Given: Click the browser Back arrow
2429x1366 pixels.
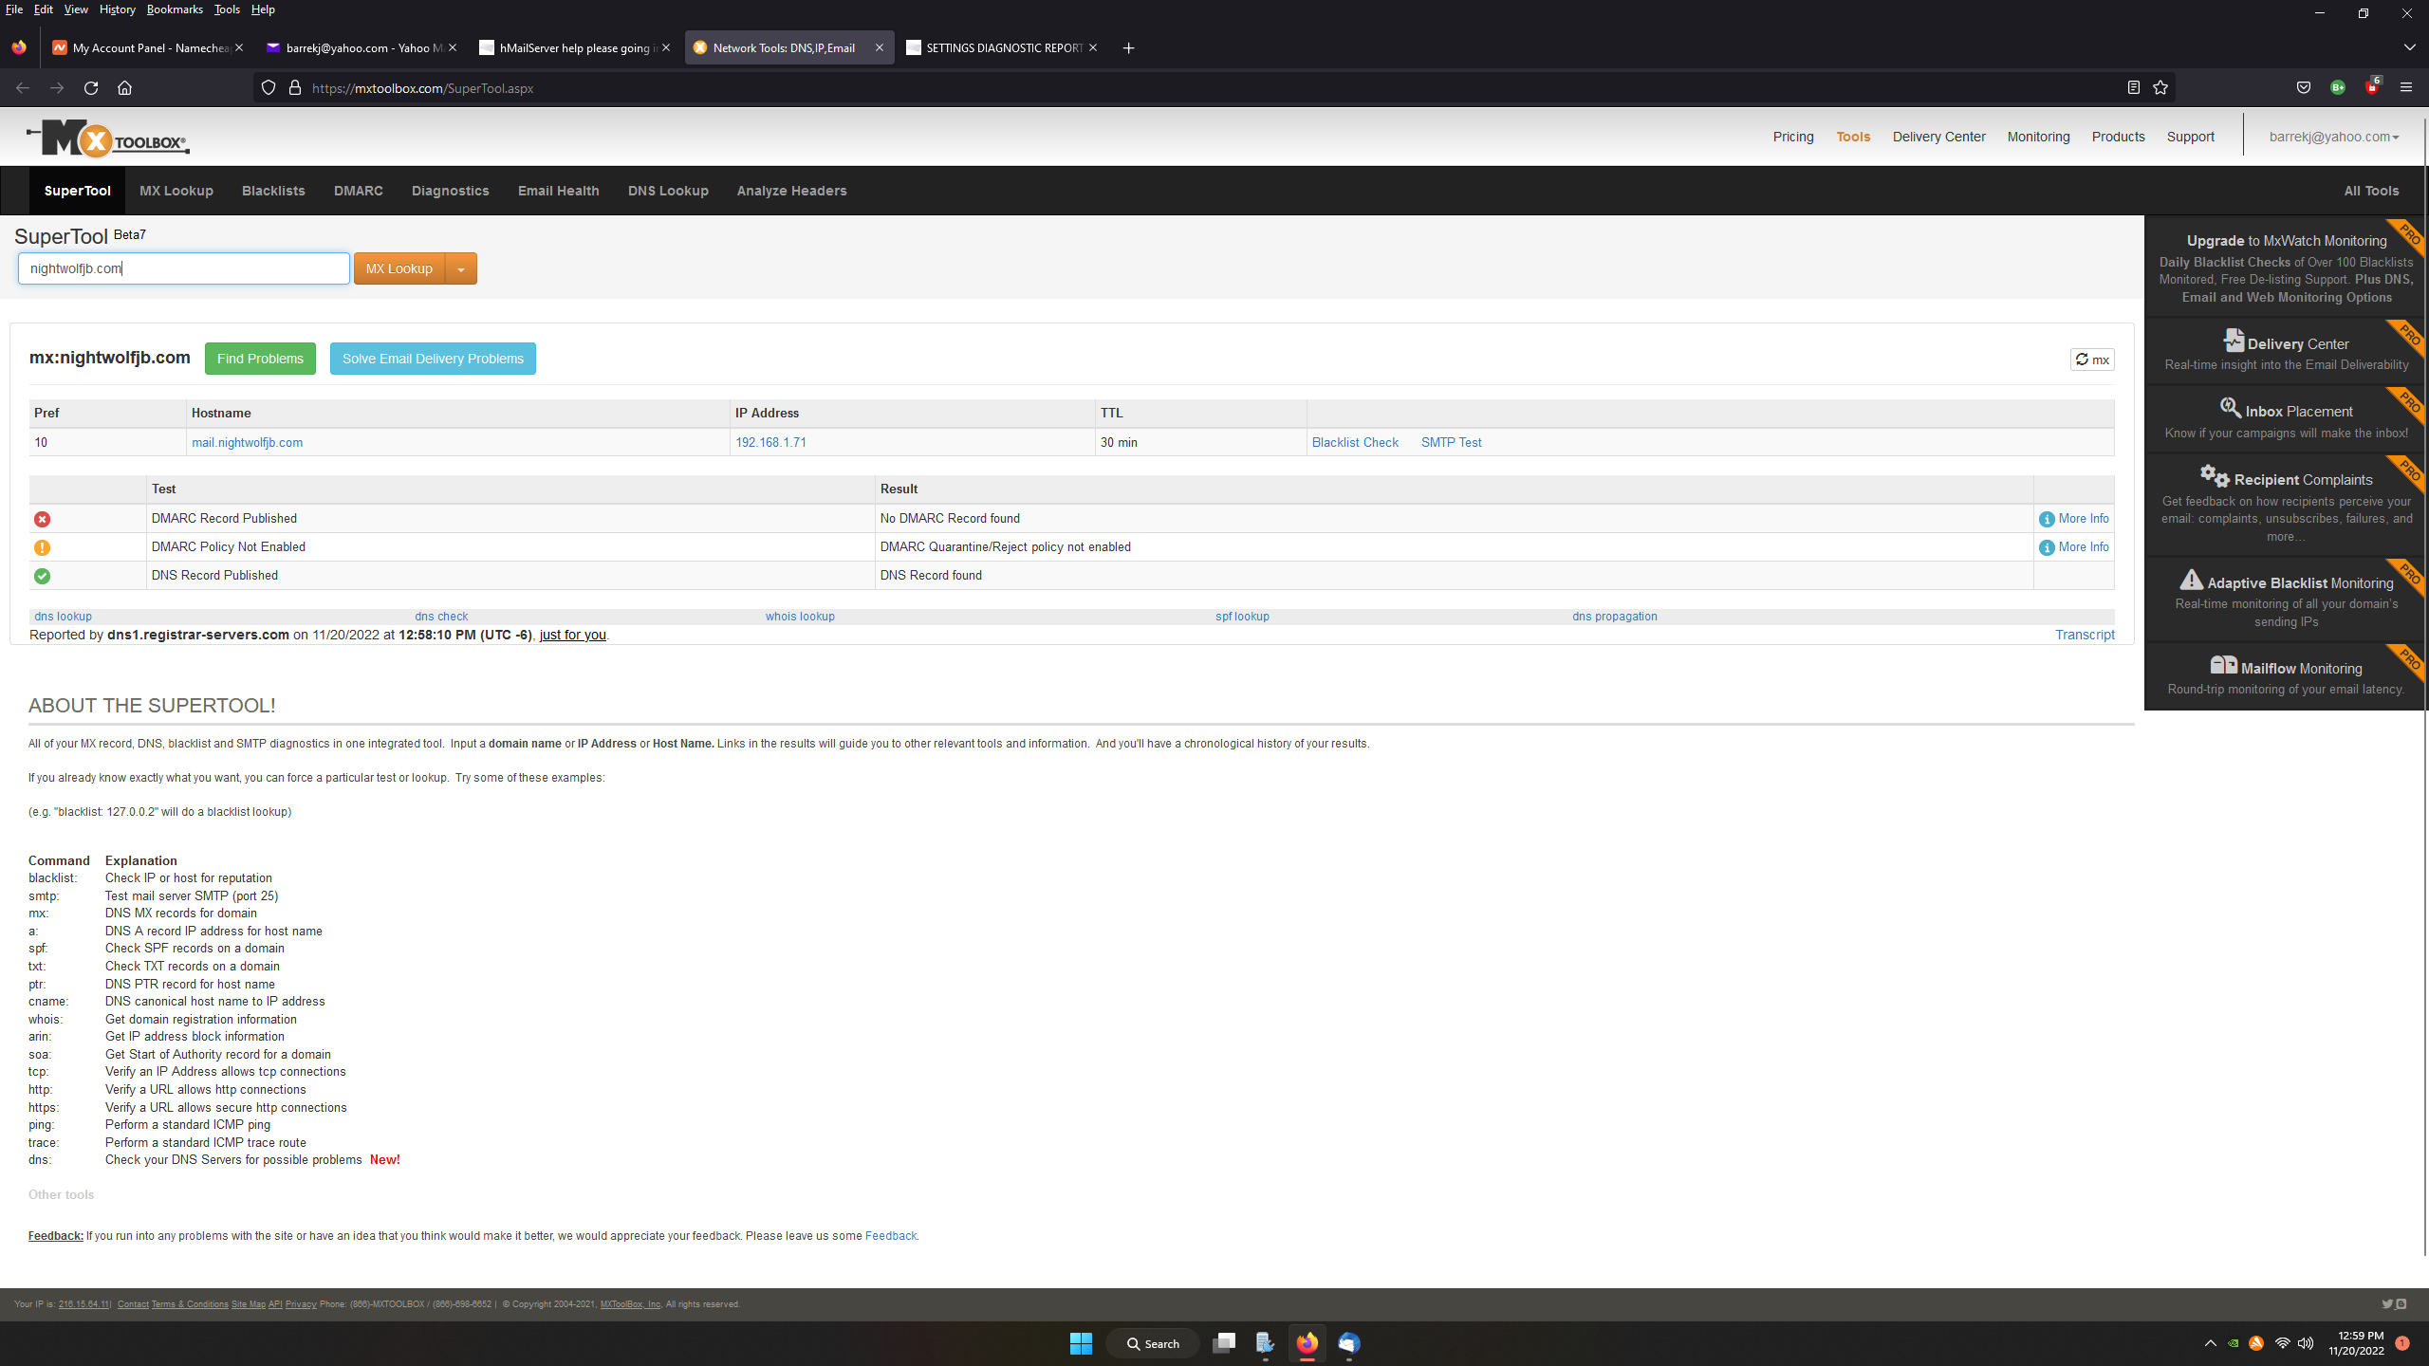Looking at the screenshot, I should click(23, 87).
